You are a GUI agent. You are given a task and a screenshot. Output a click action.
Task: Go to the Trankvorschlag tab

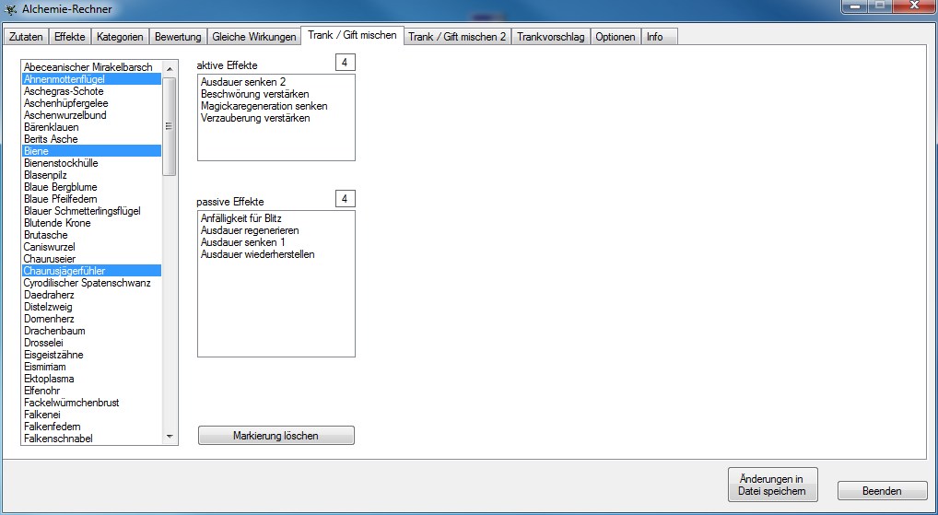click(551, 37)
